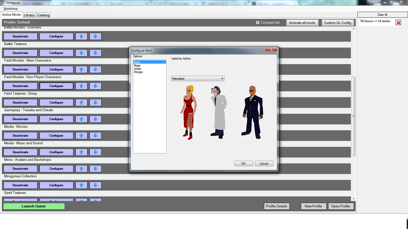Deactivate the Minigames Collection mod
This screenshot has width=408, height=229.
(20, 185)
